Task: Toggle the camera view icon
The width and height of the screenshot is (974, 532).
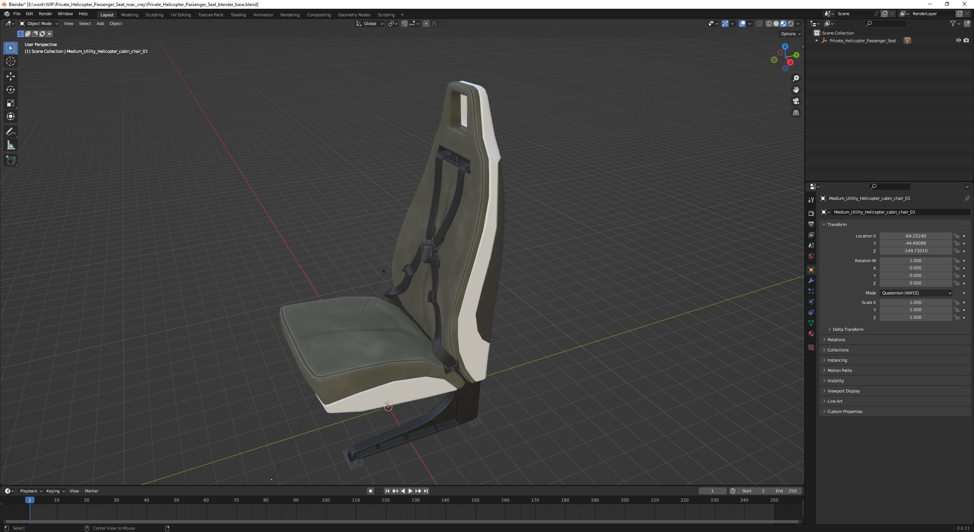Action: tap(796, 101)
